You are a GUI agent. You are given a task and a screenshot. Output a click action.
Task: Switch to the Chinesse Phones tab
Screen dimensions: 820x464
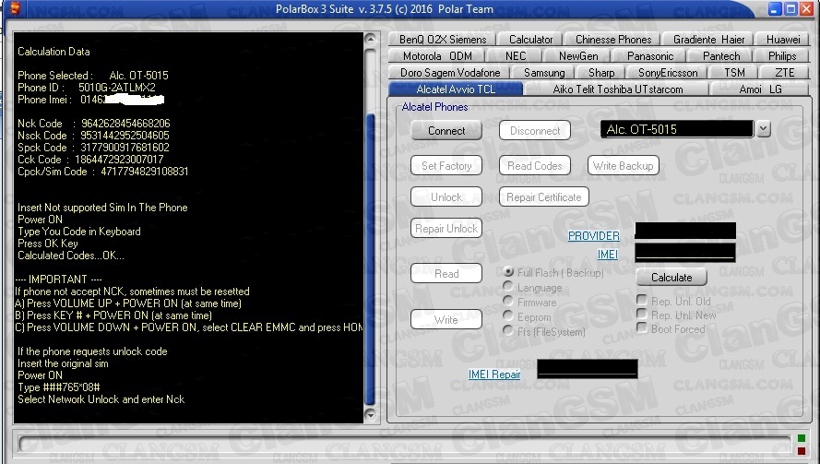(612, 40)
